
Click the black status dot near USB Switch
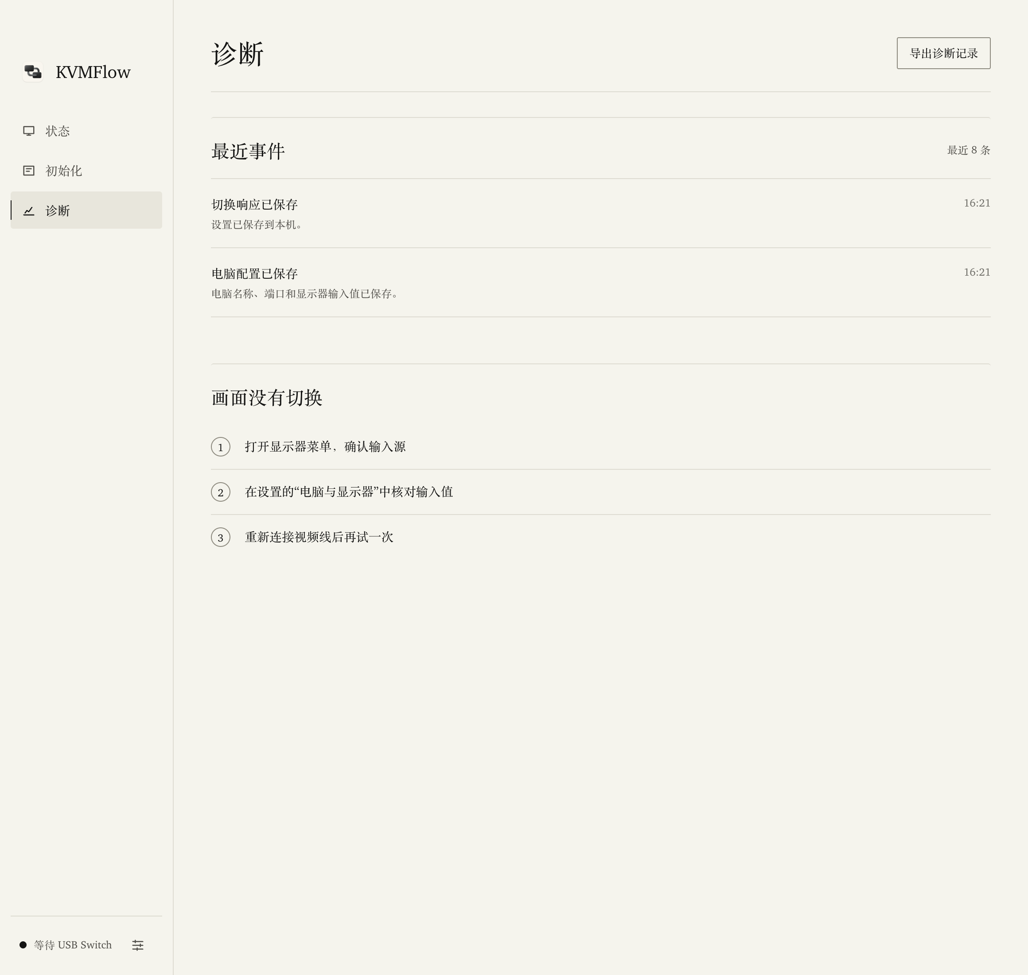23,945
